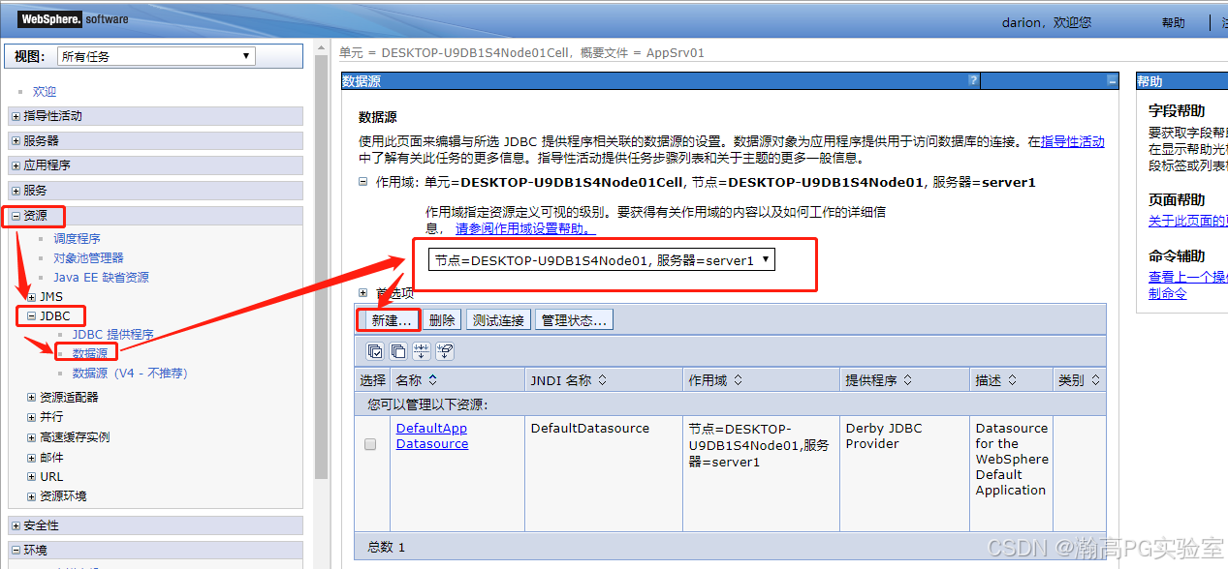Expand the 指导性活动 section

coord(16,116)
